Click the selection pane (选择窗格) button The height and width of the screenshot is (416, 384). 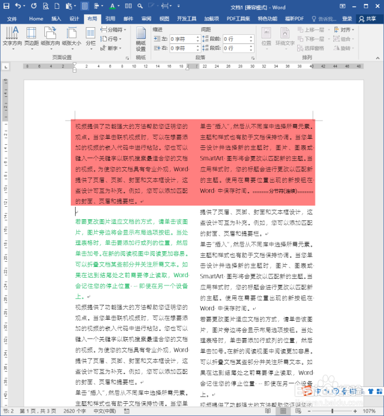[311, 48]
